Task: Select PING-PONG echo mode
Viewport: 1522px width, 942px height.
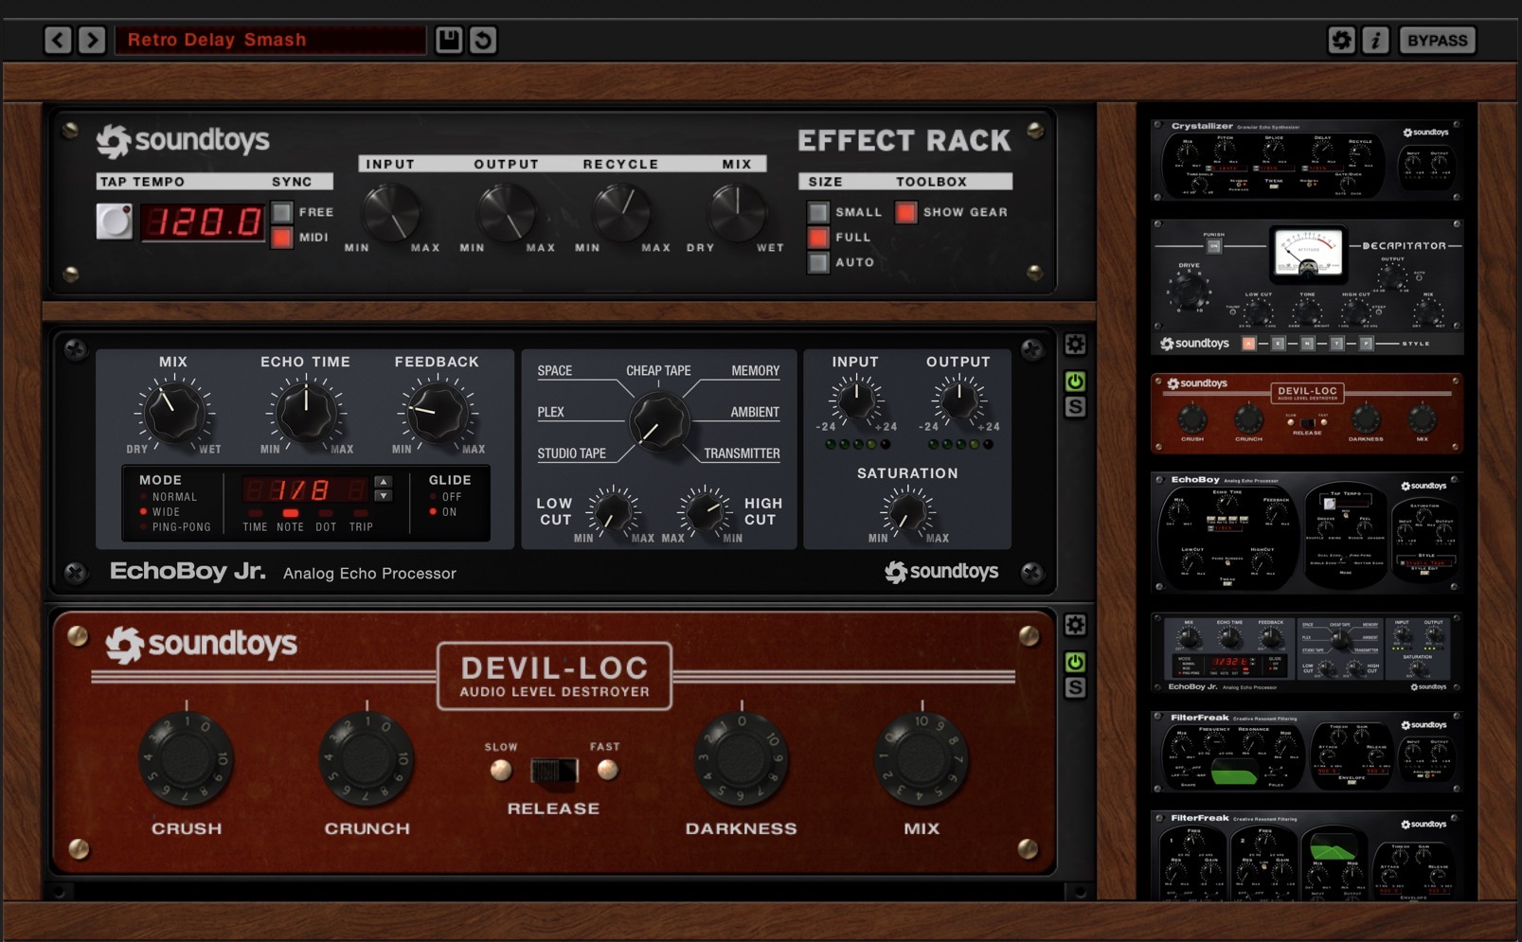Action: 144,527
